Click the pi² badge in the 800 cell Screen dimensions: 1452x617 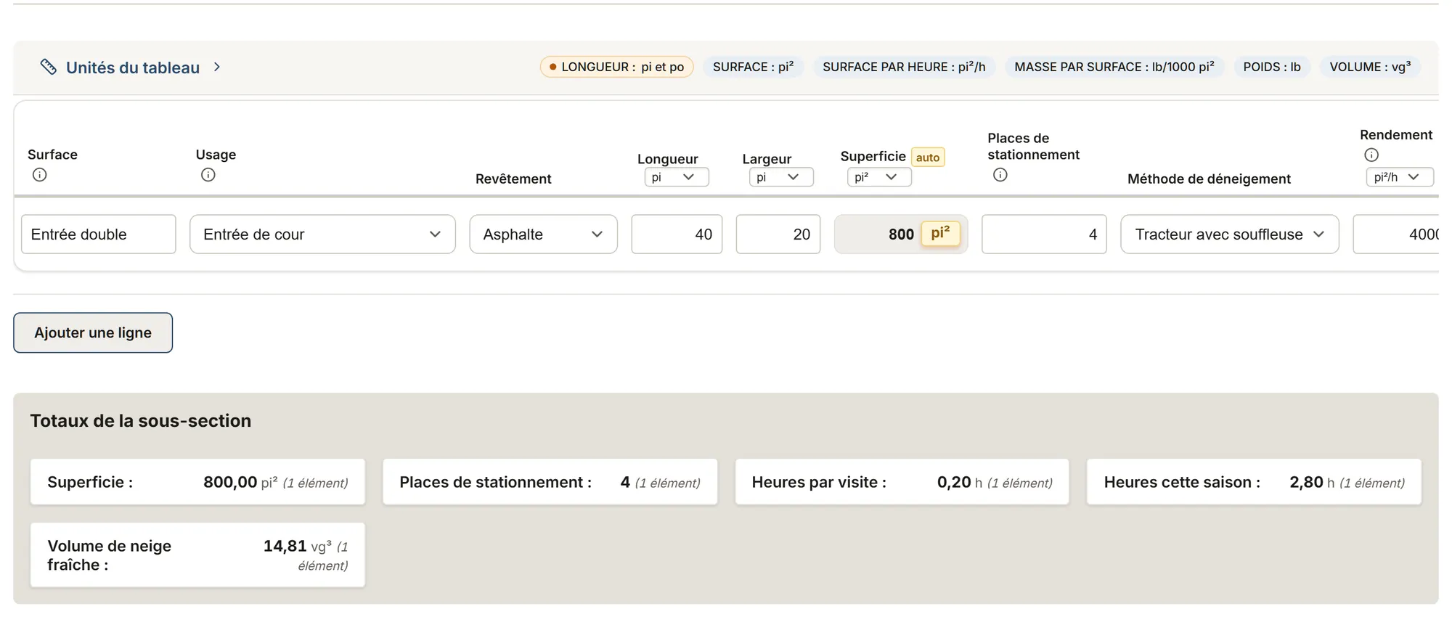[x=940, y=233]
